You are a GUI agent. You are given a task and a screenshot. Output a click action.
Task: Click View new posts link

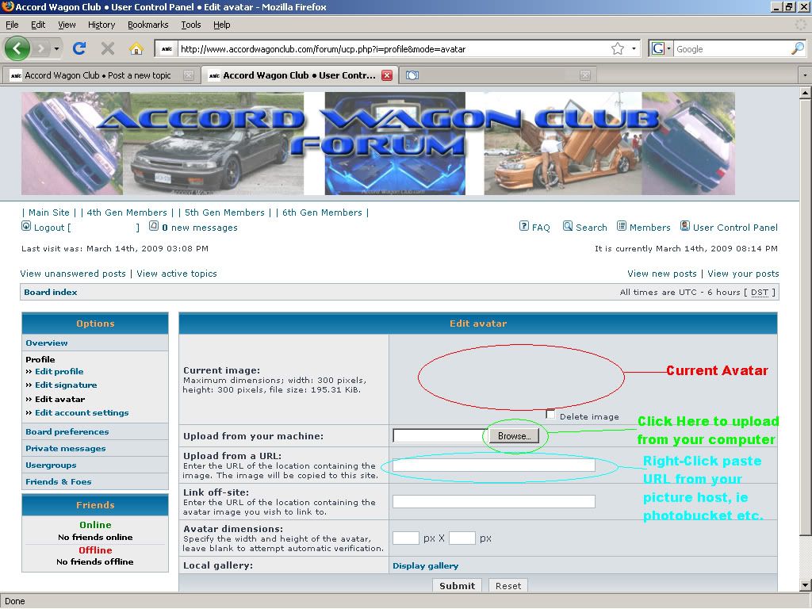tap(662, 274)
